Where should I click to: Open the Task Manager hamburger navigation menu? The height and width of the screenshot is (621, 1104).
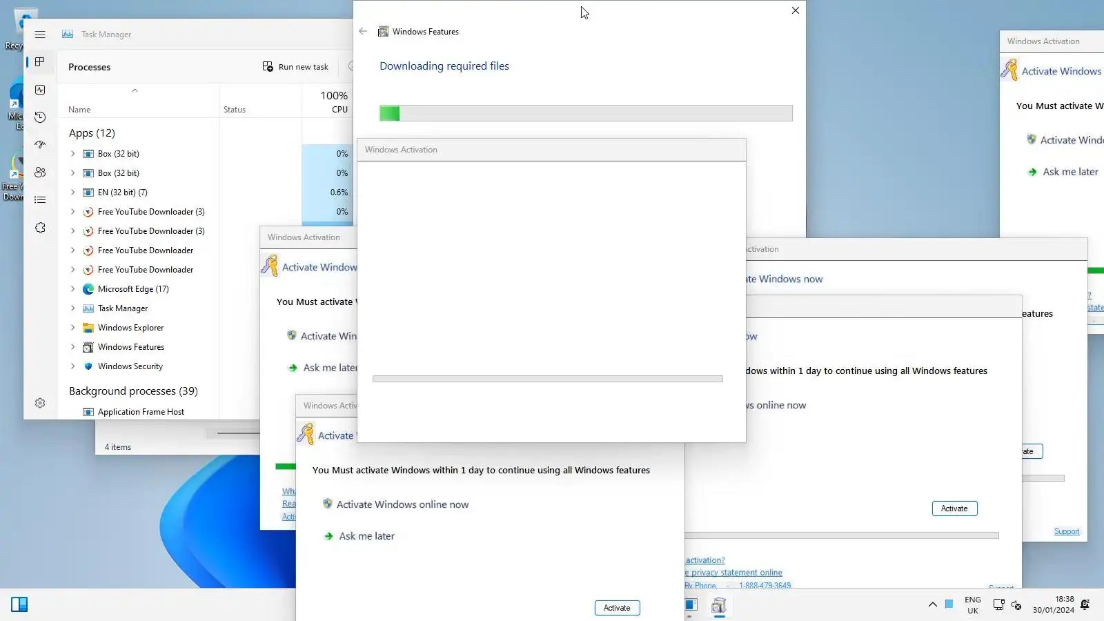40,34
